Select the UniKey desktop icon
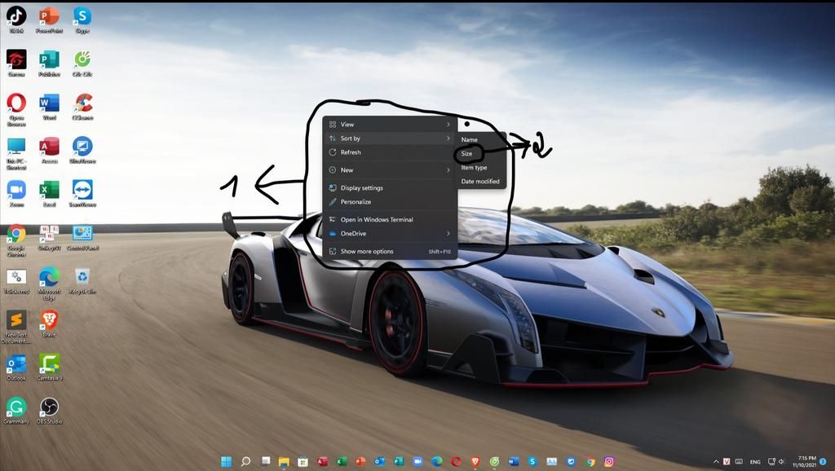The height and width of the screenshot is (471, 835). (x=49, y=237)
